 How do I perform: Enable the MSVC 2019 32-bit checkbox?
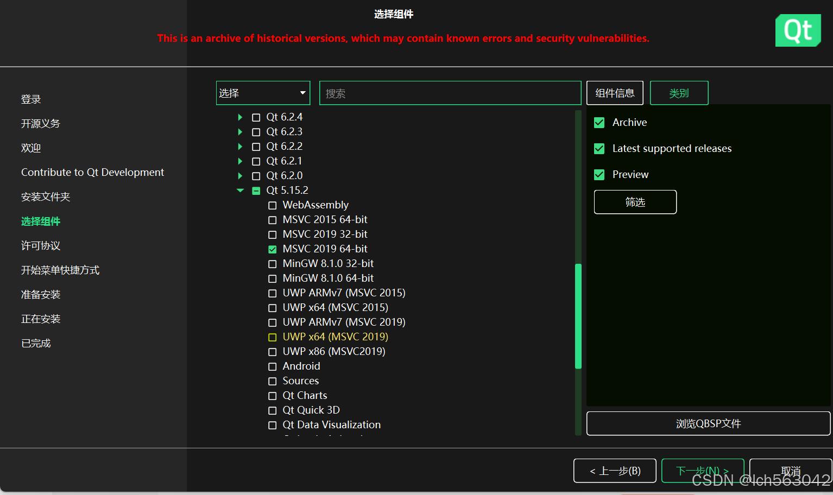point(273,234)
